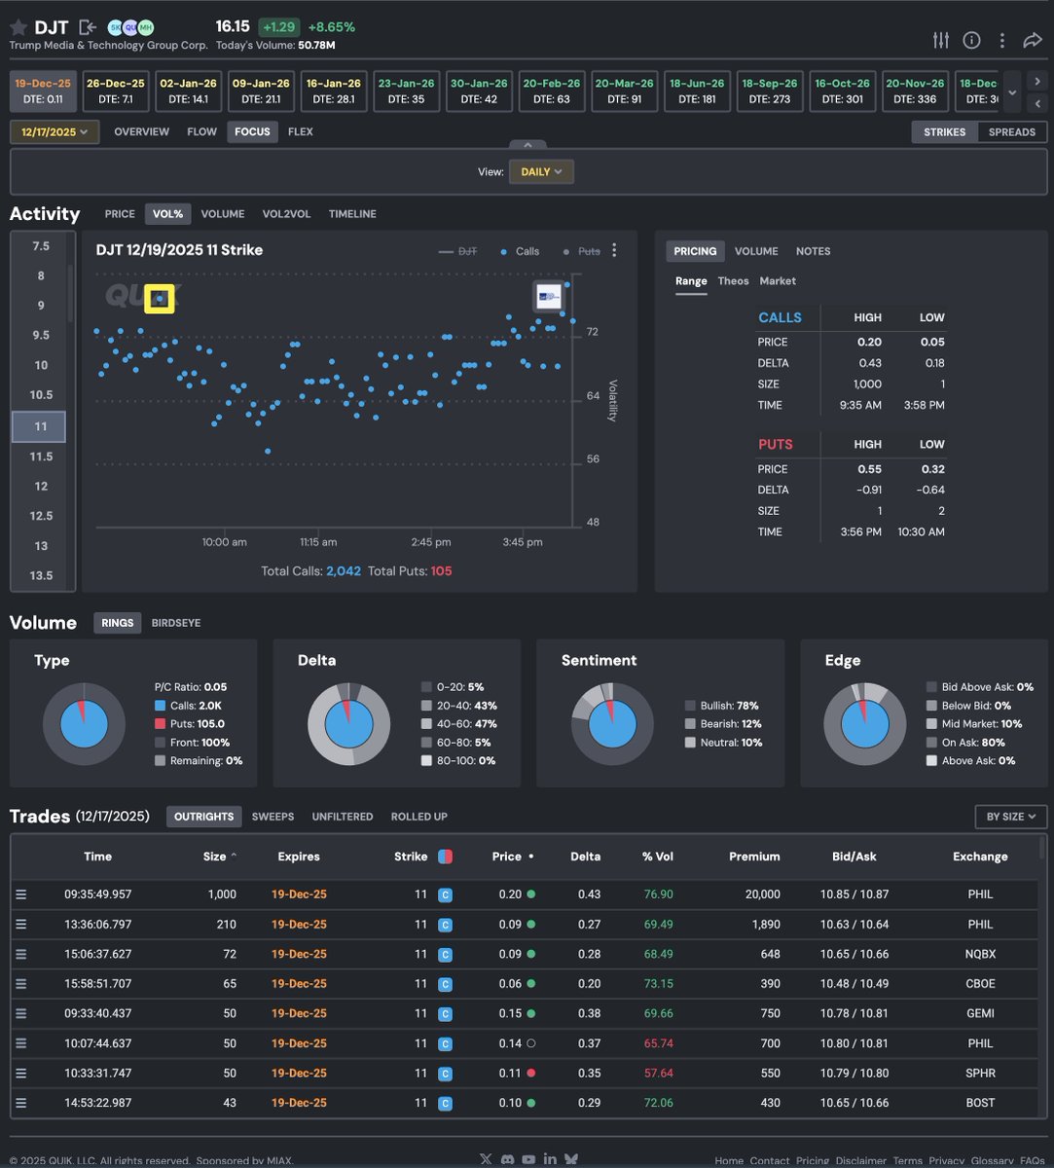This screenshot has height=1168, width=1054.
Task: Show ROLLED UP trades
Action: 419,817
